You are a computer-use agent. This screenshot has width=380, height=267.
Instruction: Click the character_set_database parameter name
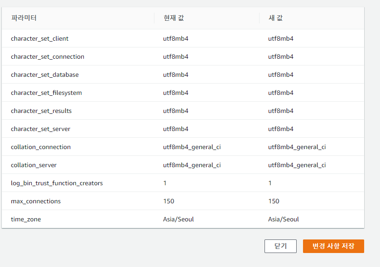45,75
